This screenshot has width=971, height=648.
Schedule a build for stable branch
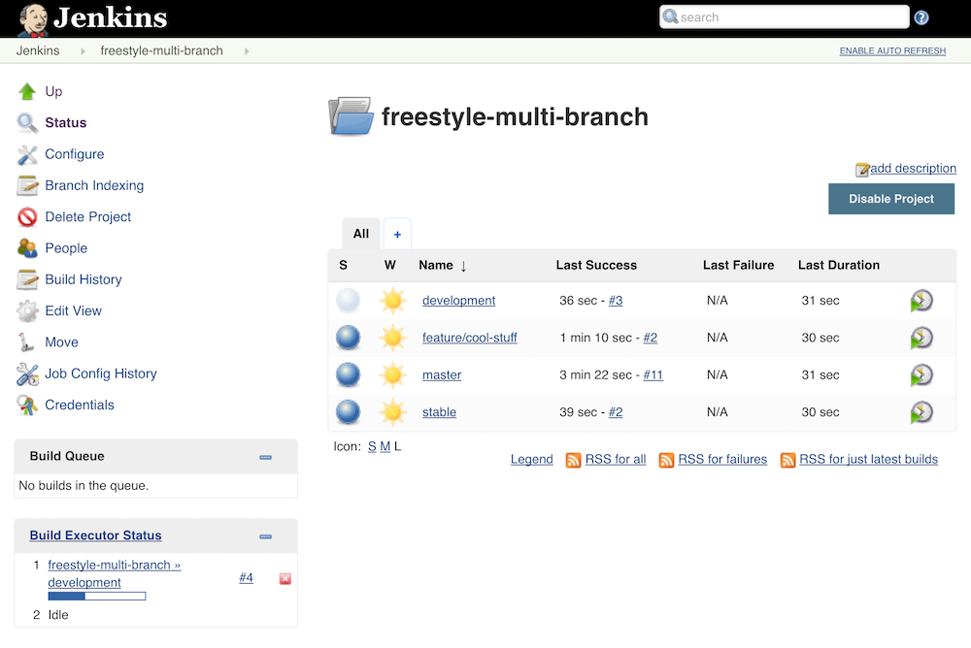pos(921,412)
